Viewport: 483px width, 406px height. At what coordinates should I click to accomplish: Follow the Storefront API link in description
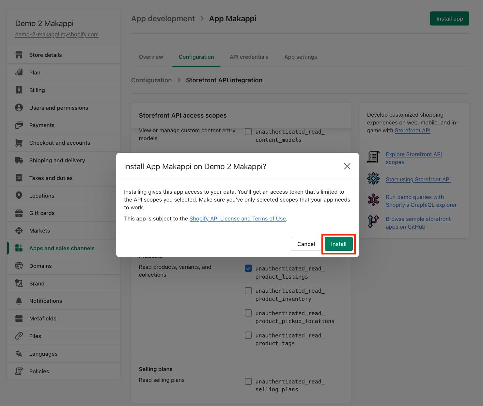(413, 130)
